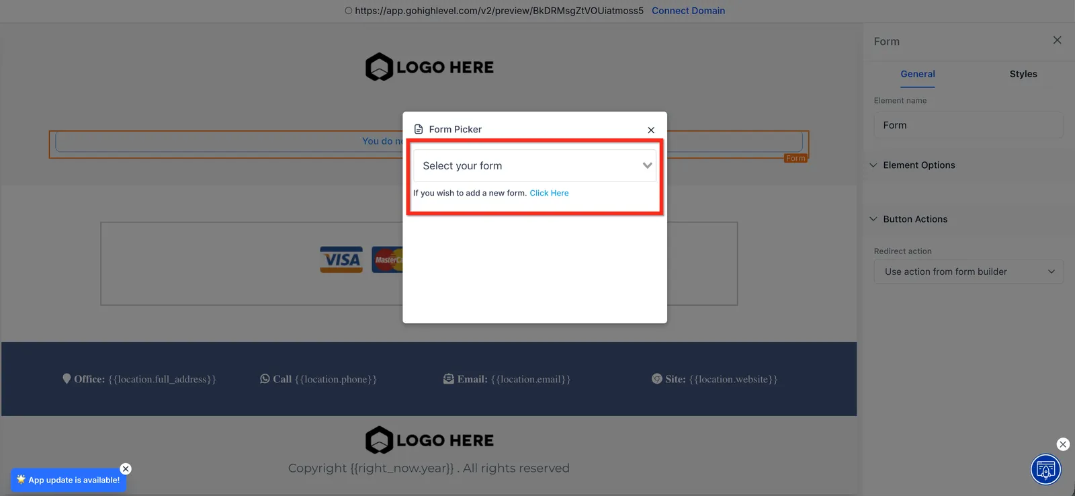The width and height of the screenshot is (1075, 496).
Task: Click the footer LOGO HERE image
Action: point(429,440)
